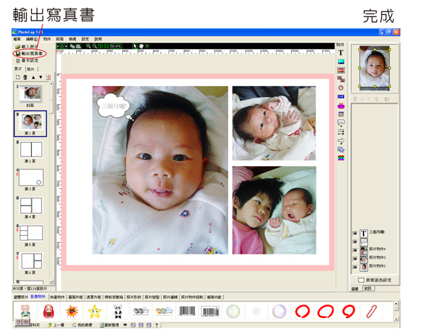Toggle visibility of 照片物件3 layer

[x=355, y=259]
